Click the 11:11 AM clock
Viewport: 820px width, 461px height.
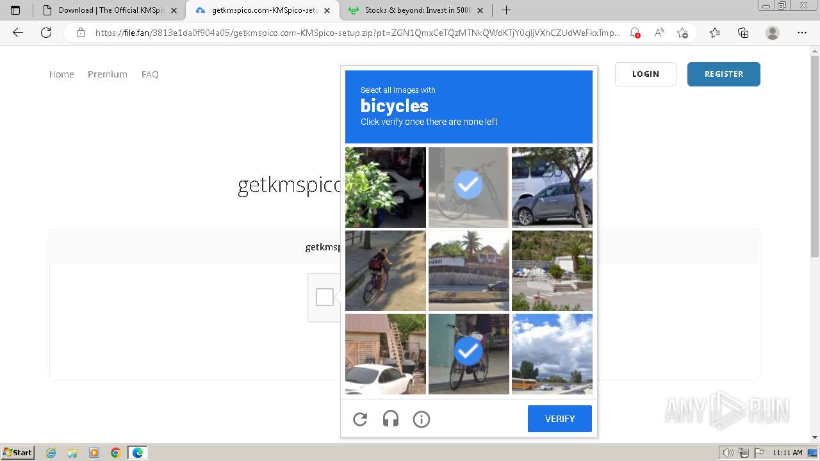[x=787, y=453]
